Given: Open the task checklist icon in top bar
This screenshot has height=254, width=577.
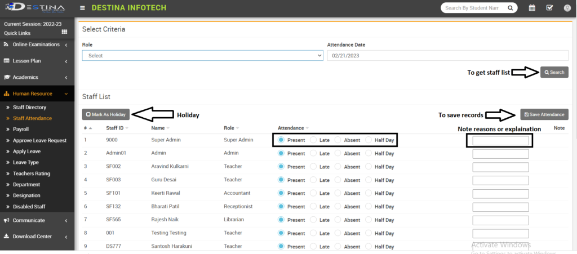Looking at the screenshot, I should click(549, 8).
